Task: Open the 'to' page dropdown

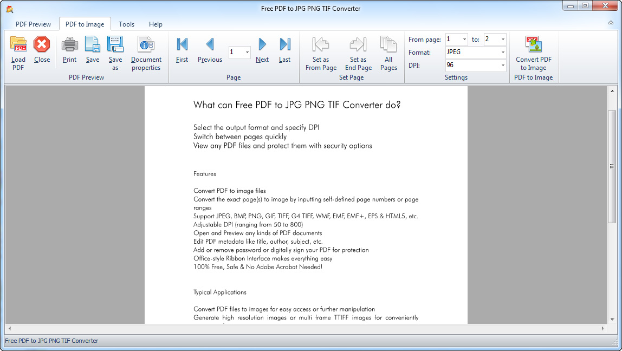Action: (x=503, y=39)
